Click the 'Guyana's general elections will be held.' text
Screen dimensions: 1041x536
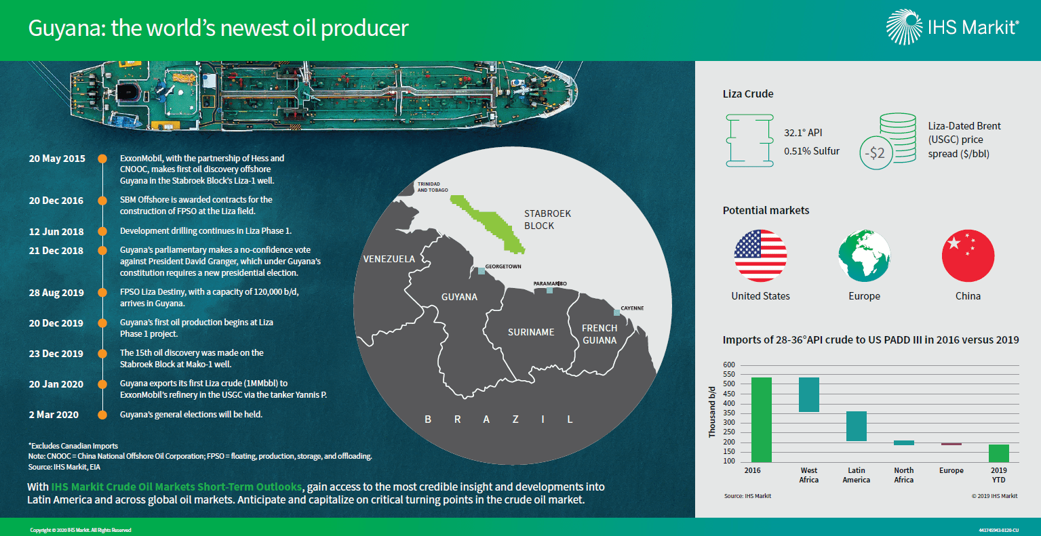tap(191, 415)
